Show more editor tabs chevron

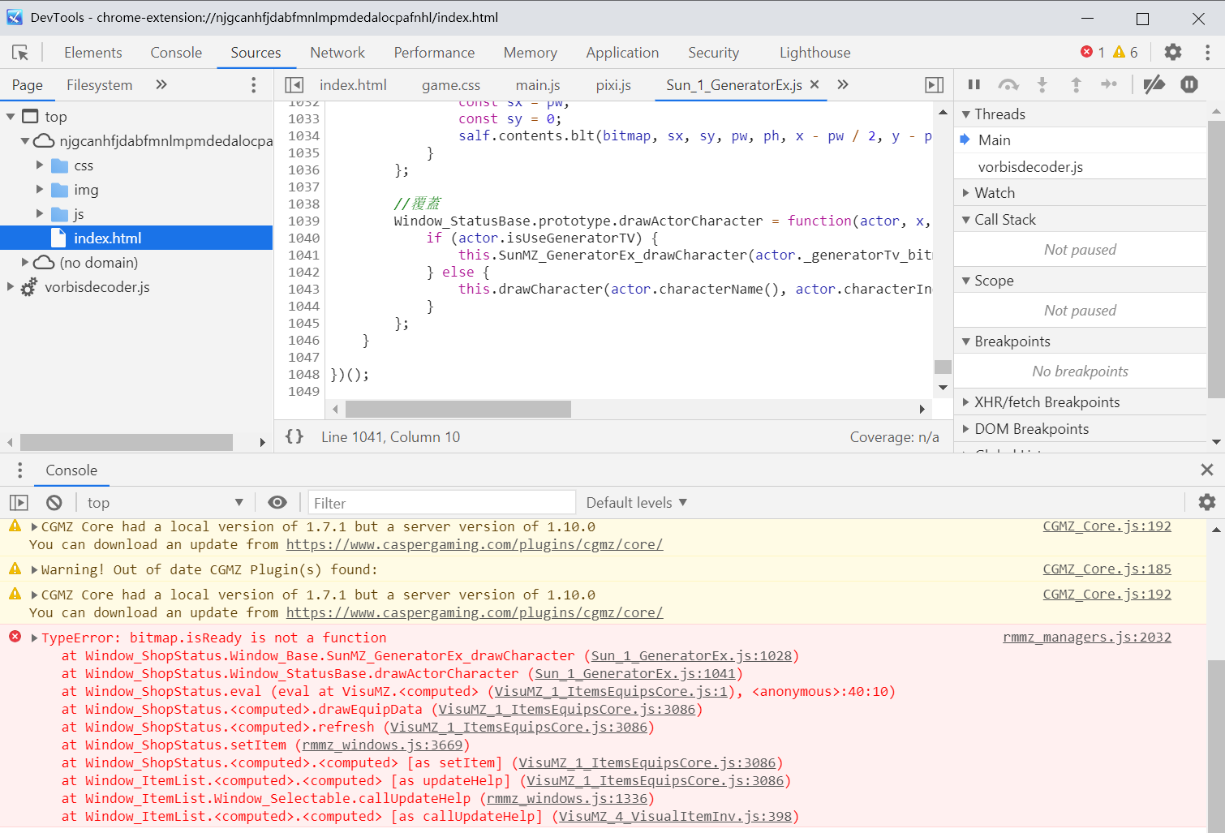click(843, 84)
